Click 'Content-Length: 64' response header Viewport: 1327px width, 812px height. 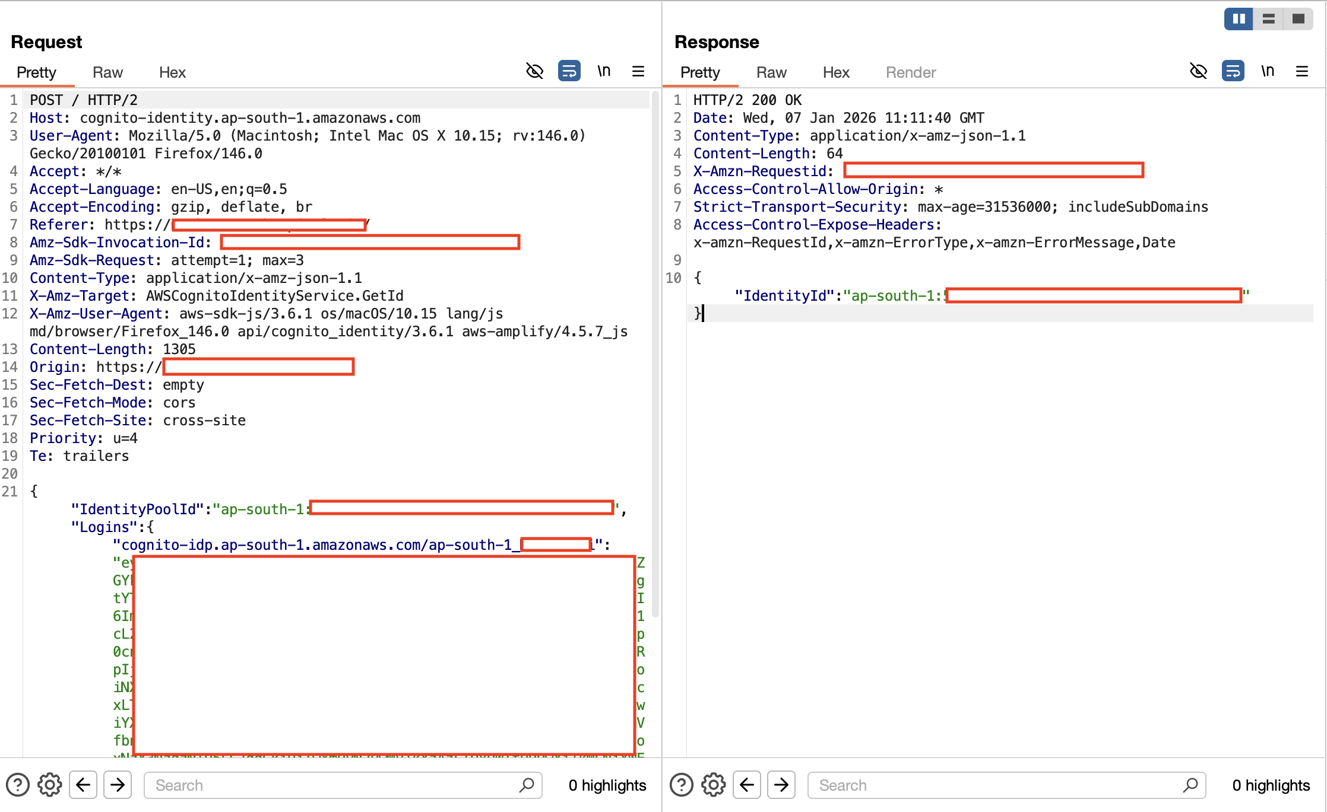(x=768, y=153)
